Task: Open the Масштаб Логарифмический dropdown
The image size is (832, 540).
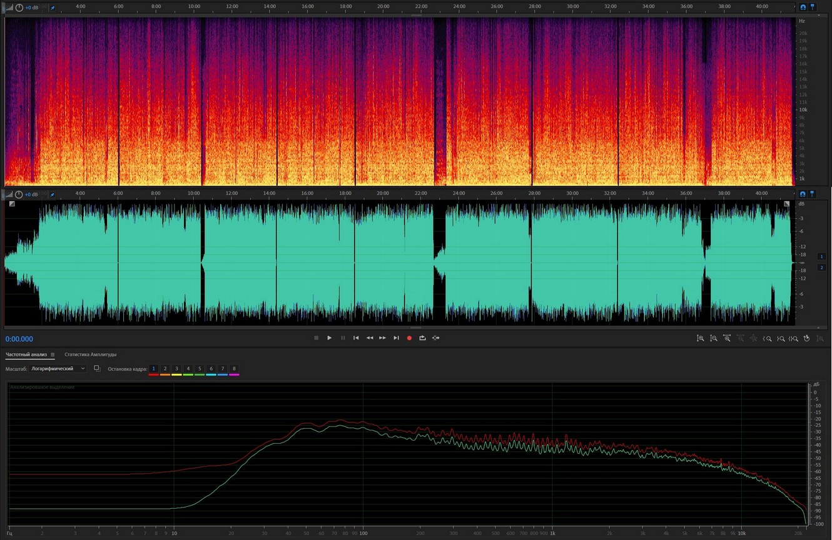Action: pyautogui.click(x=58, y=369)
